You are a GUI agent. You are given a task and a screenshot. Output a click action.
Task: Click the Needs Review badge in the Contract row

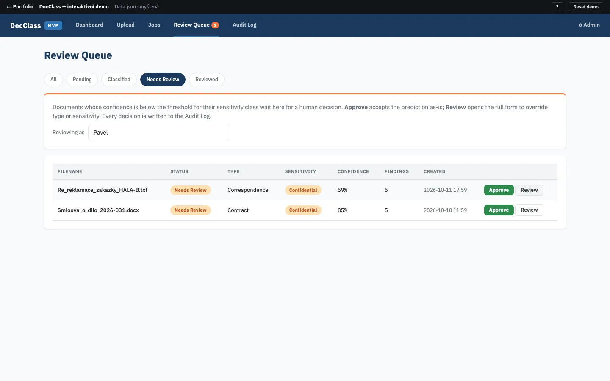[191, 210]
